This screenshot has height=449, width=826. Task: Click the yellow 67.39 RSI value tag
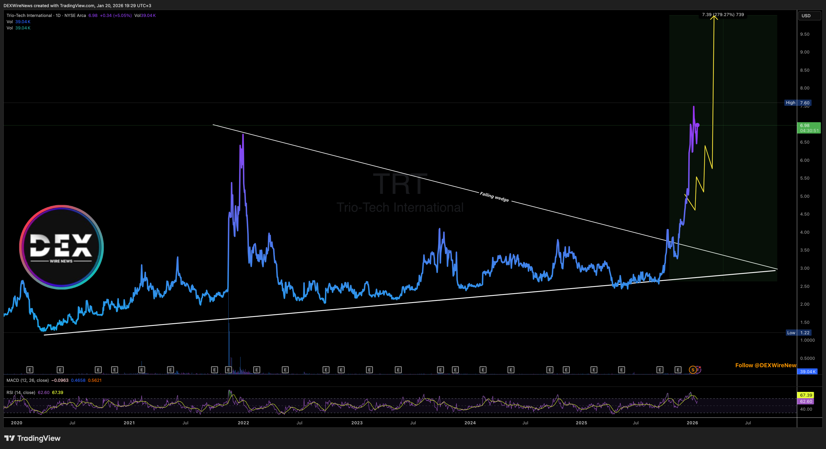click(x=805, y=395)
